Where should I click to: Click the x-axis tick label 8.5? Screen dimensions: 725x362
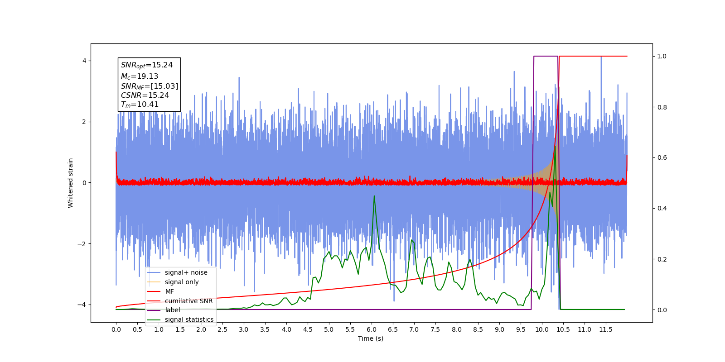[x=478, y=329]
